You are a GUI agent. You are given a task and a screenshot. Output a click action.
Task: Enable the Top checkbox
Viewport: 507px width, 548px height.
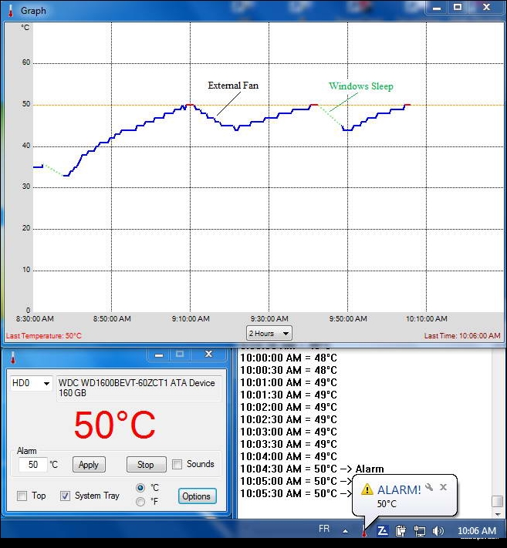[22, 496]
